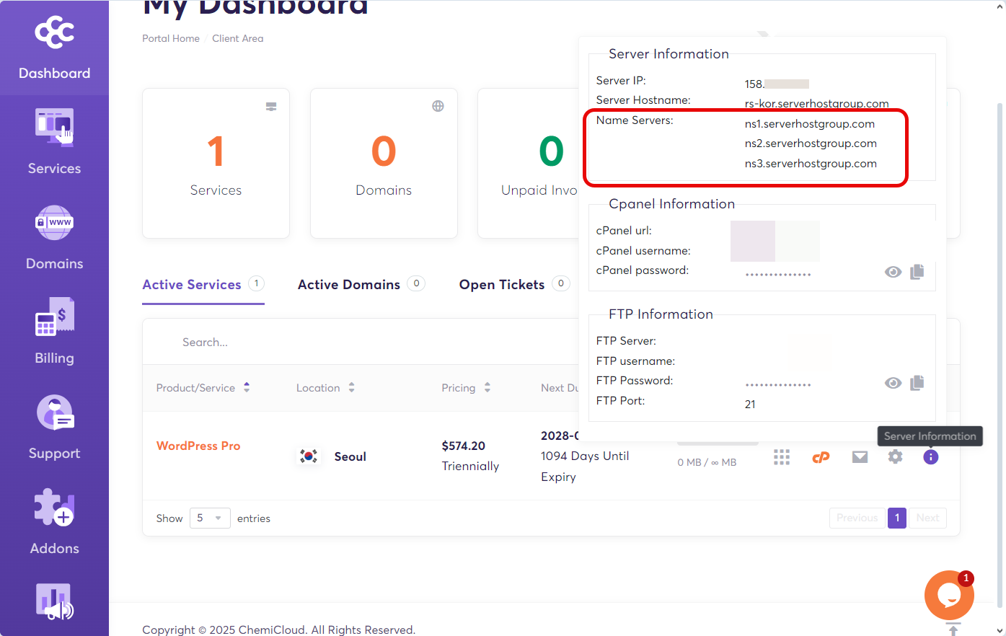Copy the cPanel password
This screenshot has width=1006, height=636.
(917, 272)
